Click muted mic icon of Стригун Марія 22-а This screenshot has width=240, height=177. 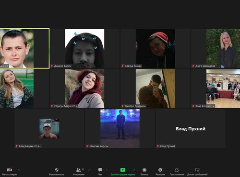click(52, 106)
